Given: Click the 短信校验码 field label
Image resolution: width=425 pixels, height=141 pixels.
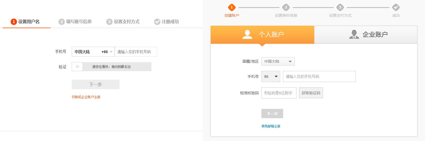Looking at the screenshot, I should (x=249, y=93).
